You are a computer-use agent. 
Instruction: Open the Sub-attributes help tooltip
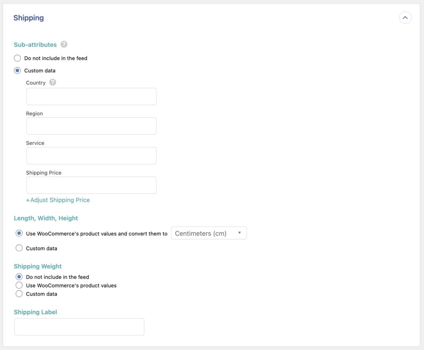(x=63, y=44)
